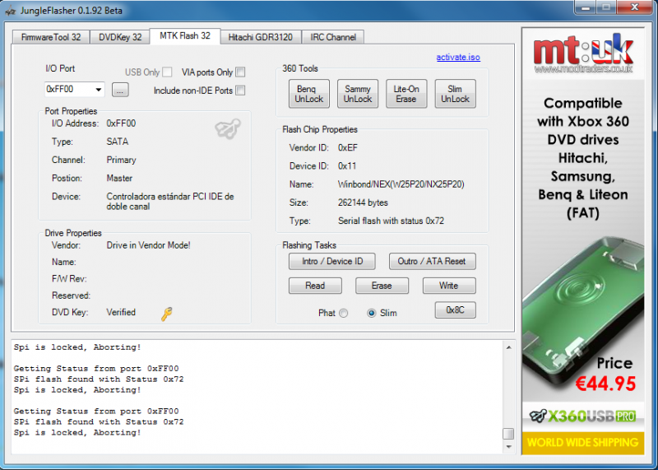The height and width of the screenshot is (470, 658).
Task: Click the browse button beside I/O Port
Action: 120,90
